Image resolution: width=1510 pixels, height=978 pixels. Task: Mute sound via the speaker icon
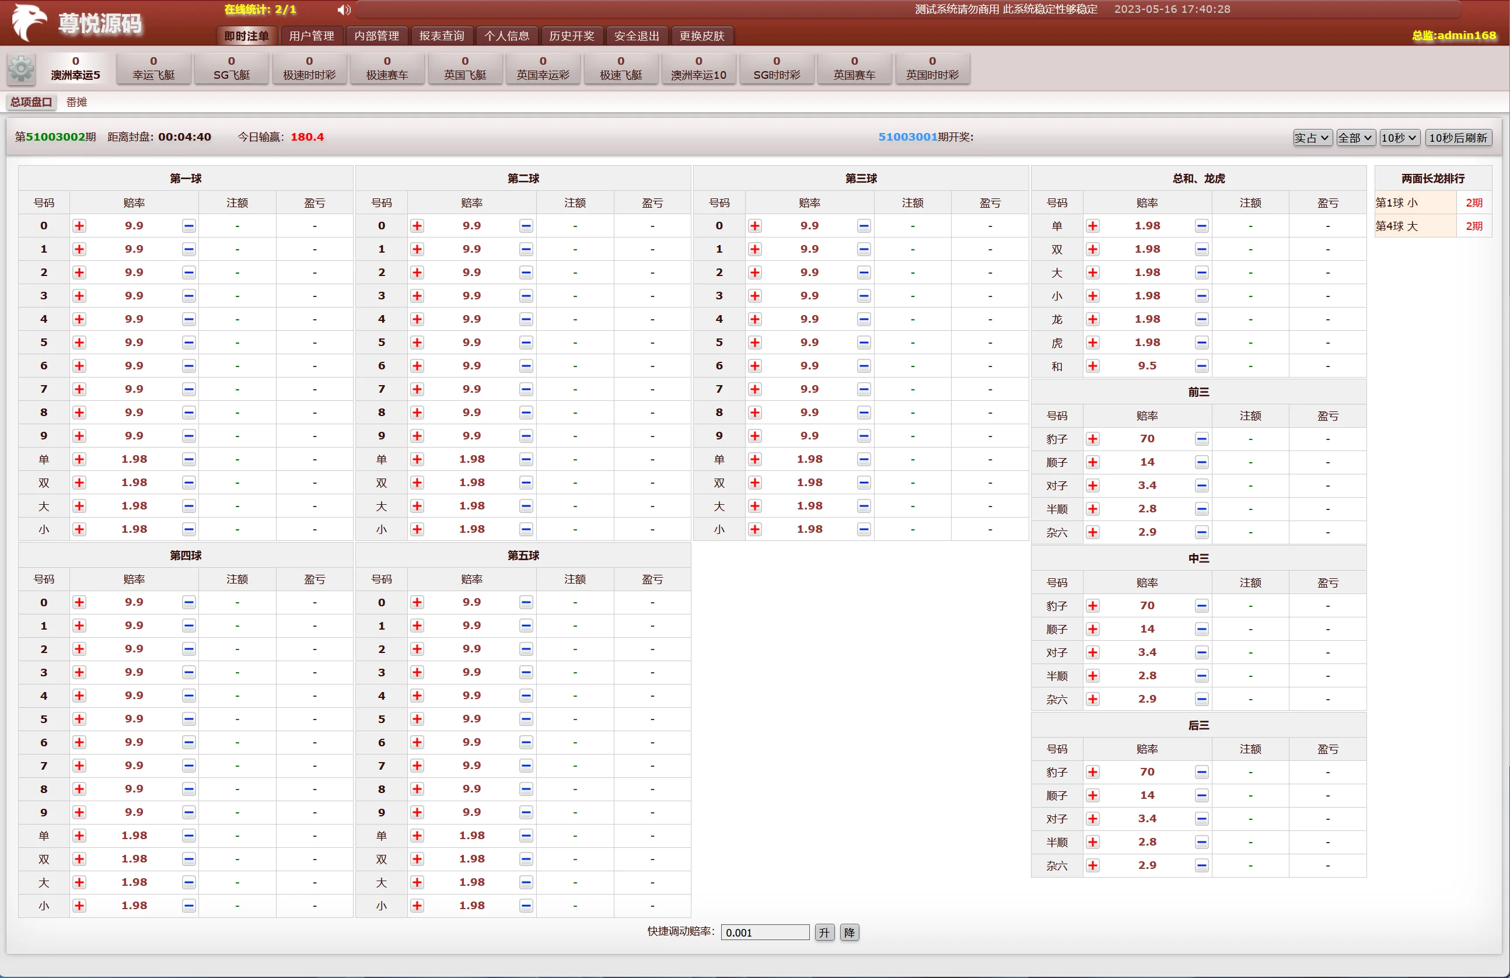click(x=344, y=9)
